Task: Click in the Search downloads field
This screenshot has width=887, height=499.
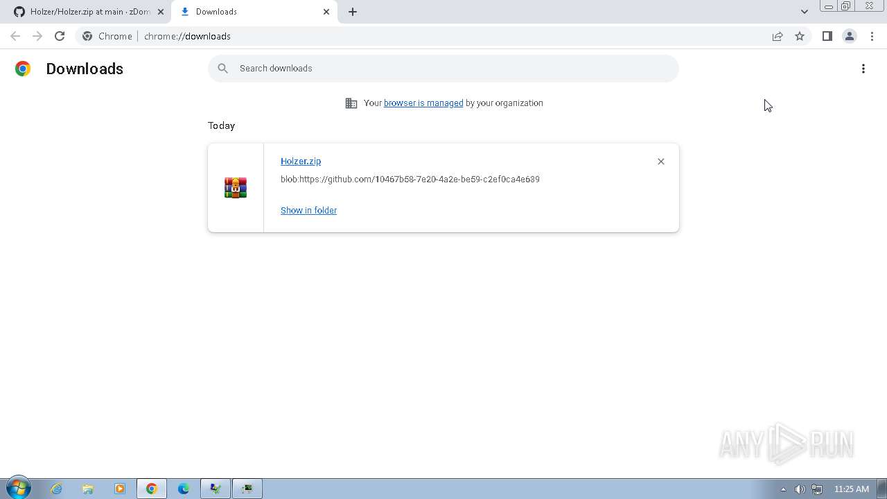Action: coord(443,68)
